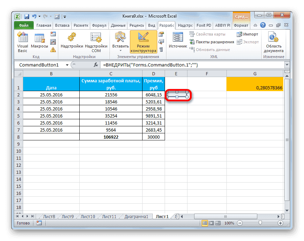Switch to the Формулы ribbon tab
The image size is (304, 241).
pyautogui.click(x=99, y=25)
